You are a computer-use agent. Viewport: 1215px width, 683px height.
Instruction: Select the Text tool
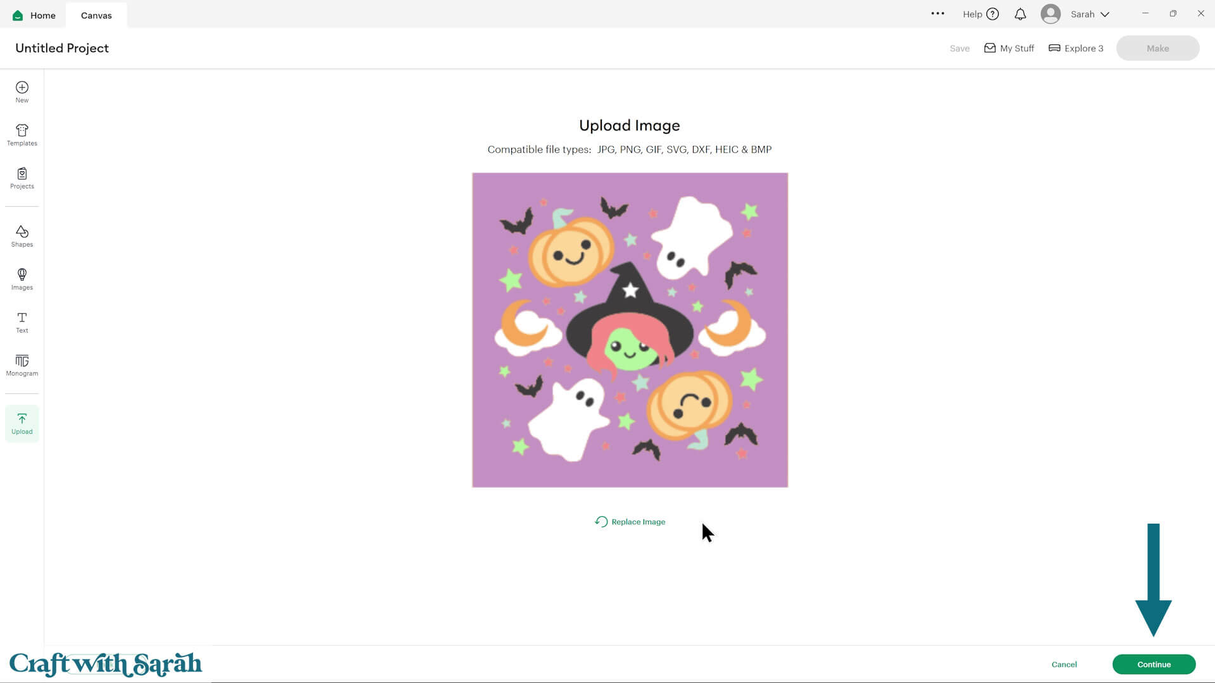coord(22,322)
